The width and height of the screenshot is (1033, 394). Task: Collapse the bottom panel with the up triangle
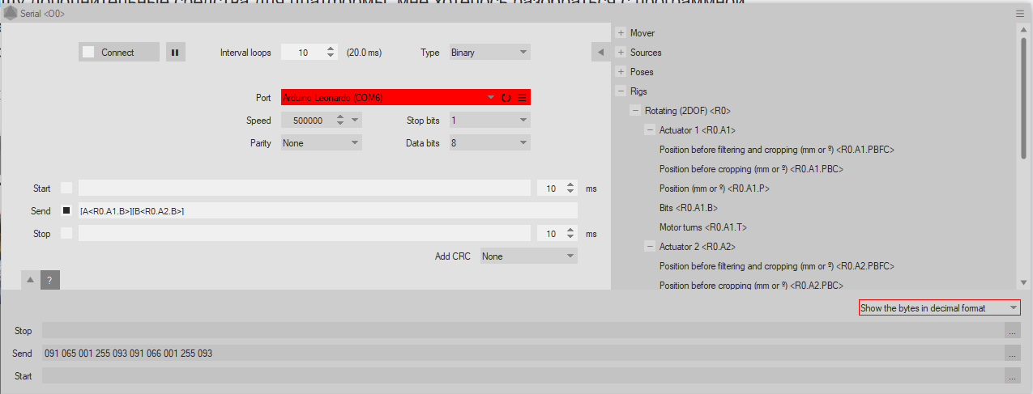(x=31, y=280)
